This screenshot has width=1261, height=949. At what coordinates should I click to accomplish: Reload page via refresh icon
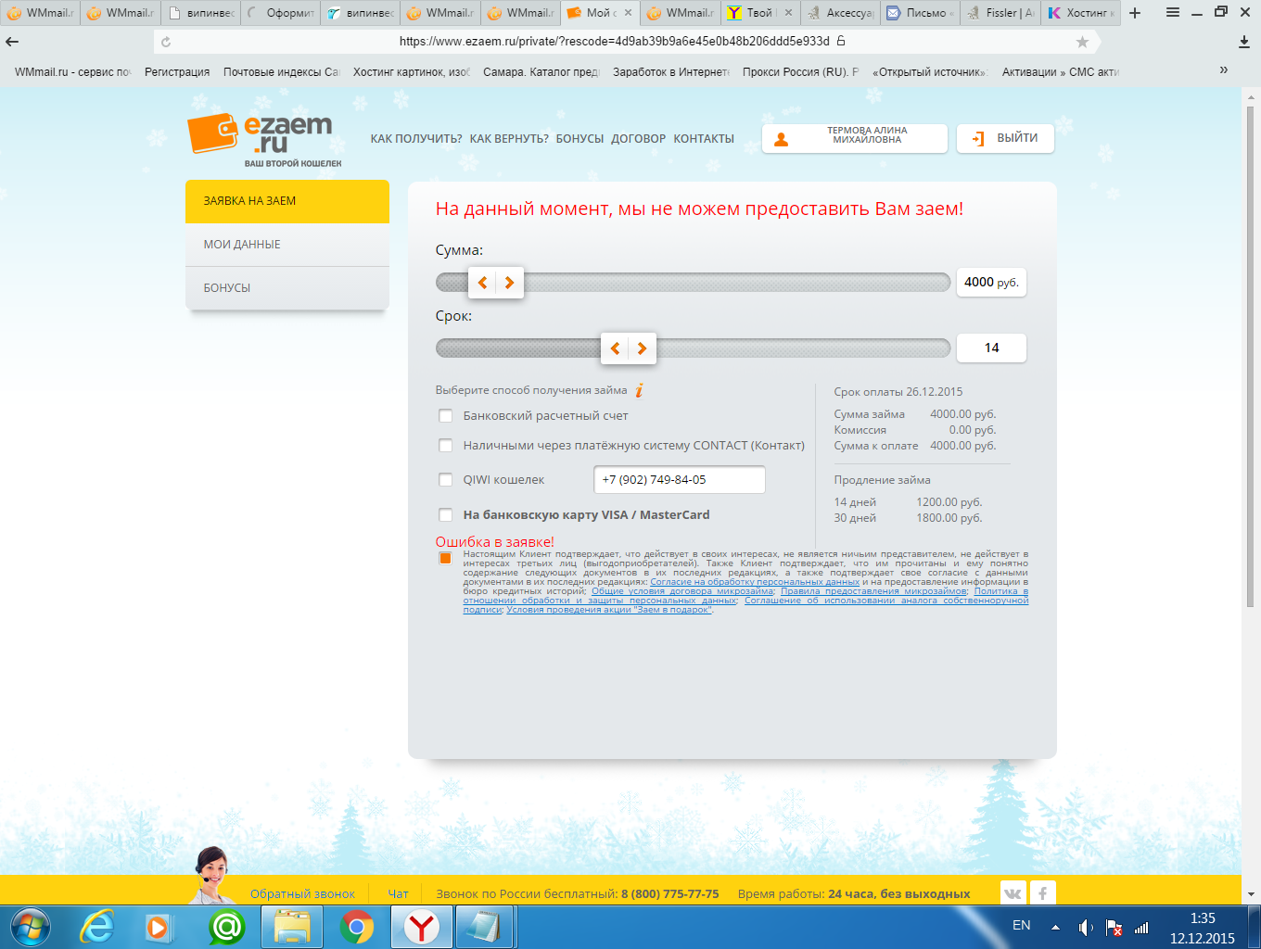click(x=166, y=42)
